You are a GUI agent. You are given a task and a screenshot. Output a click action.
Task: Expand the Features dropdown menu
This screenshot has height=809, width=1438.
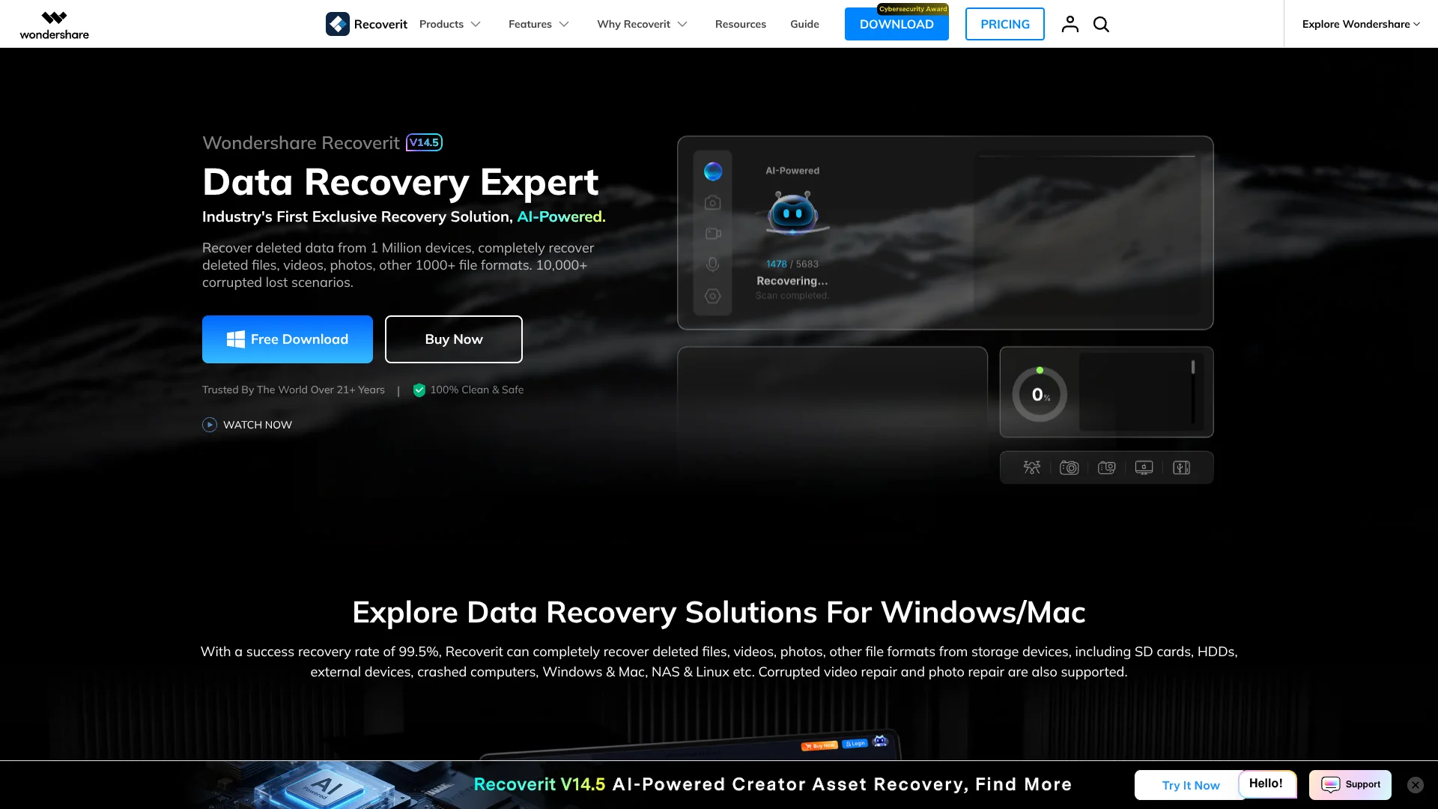pyautogui.click(x=539, y=24)
